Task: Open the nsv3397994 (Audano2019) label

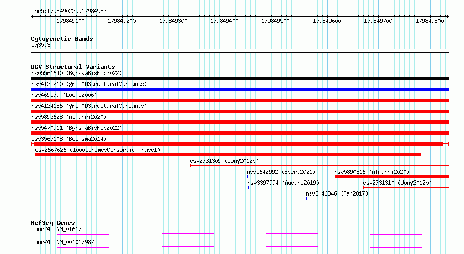Action: (x=283, y=183)
